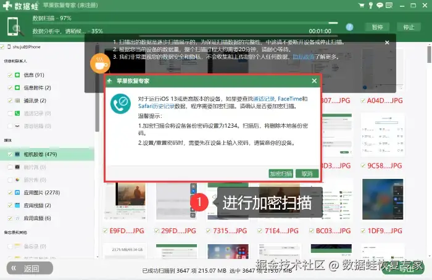Click the 暂停 pause scan button
The height and width of the screenshot is (280, 432).
pos(377,27)
